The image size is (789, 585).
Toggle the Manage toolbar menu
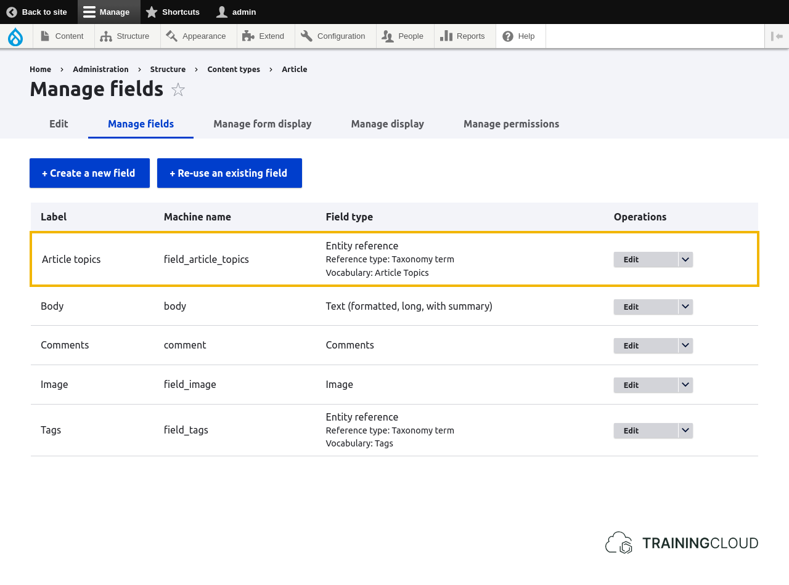point(108,12)
